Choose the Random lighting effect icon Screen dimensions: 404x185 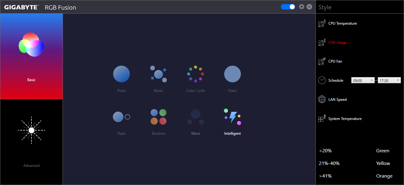[159, 117]
